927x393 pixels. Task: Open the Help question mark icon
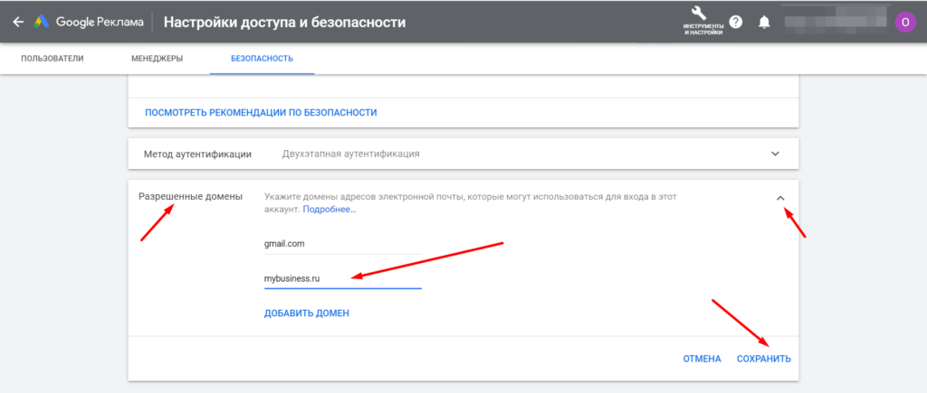coord(736,21)
